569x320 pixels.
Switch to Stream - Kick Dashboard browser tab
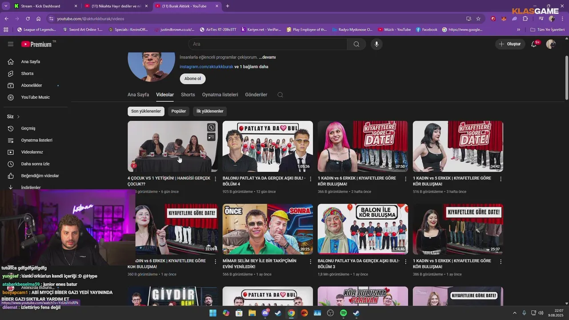coord(44,6)
